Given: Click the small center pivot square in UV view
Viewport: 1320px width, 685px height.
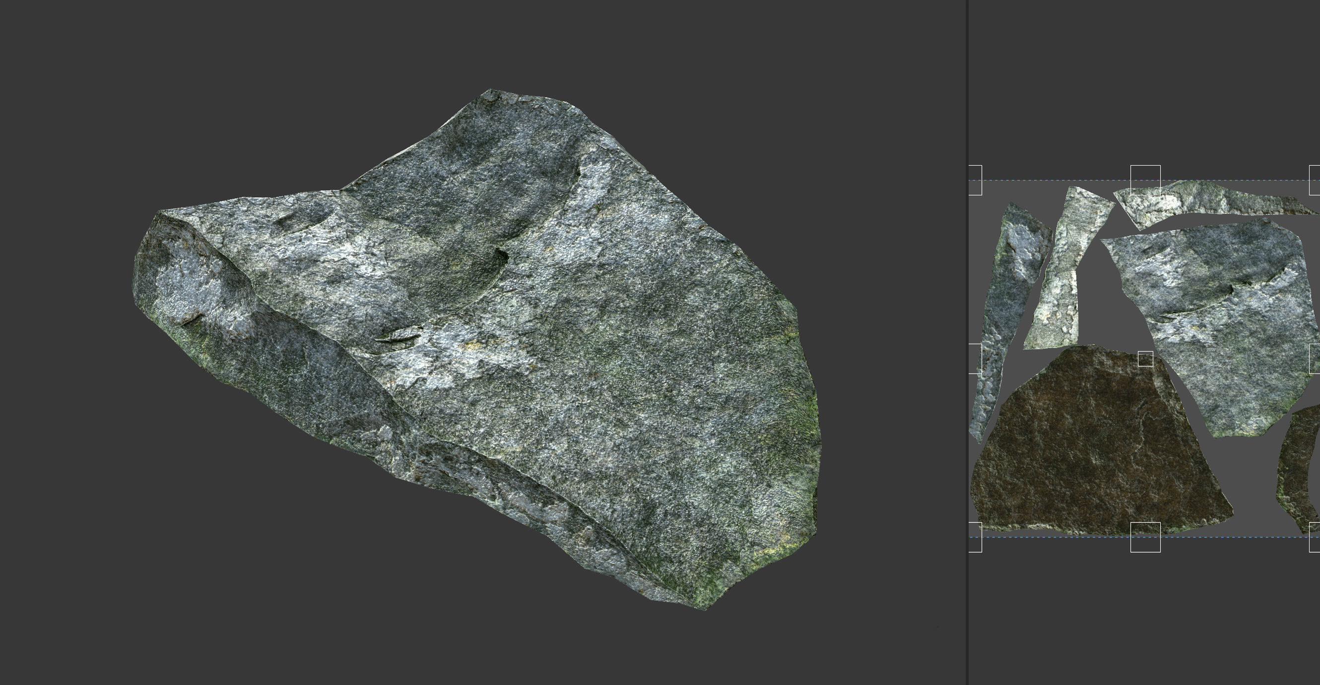Looking at the screenshot, I should [1145, 359].
